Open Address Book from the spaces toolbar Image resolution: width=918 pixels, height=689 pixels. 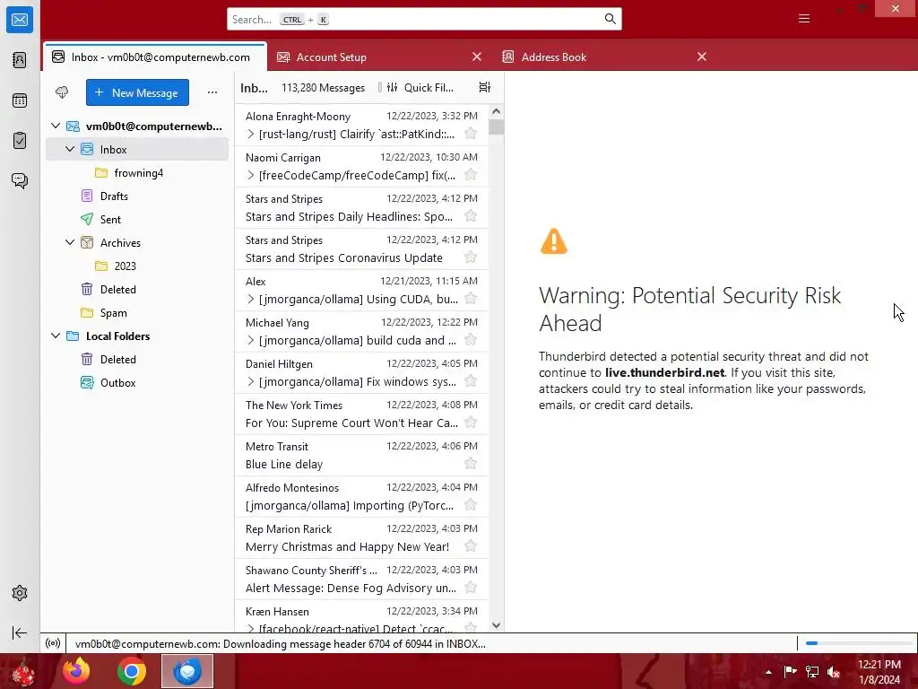[x=20, y=60]
